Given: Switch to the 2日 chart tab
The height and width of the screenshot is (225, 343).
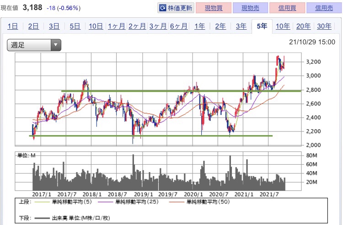Looking at the screenshot, I should pos(33,26).
